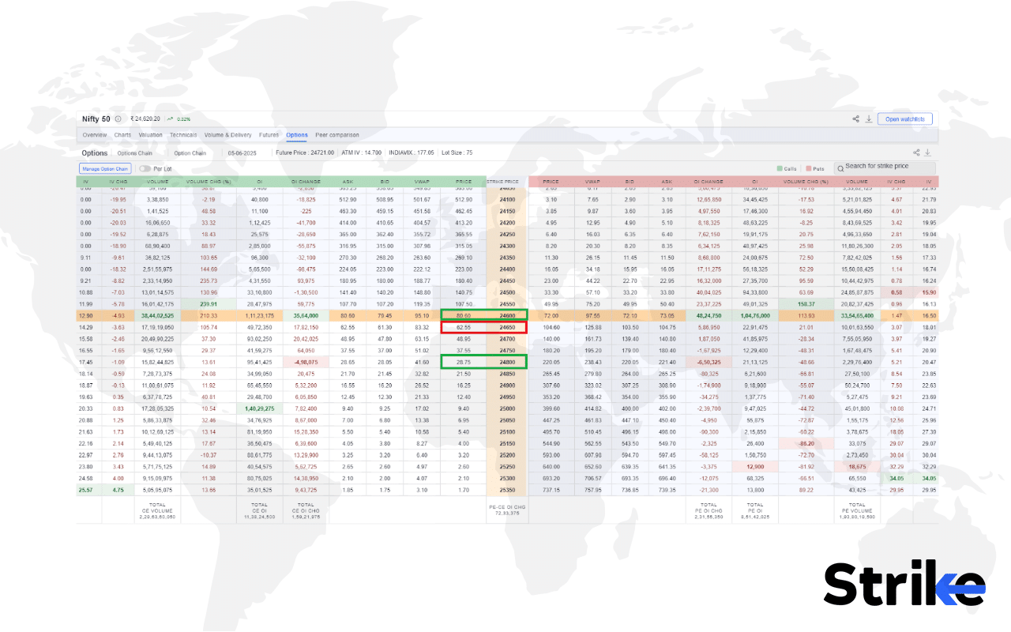Switch to the Technicals tab
This screenshot has width=1011, height=632.
[x=183, y=135]
